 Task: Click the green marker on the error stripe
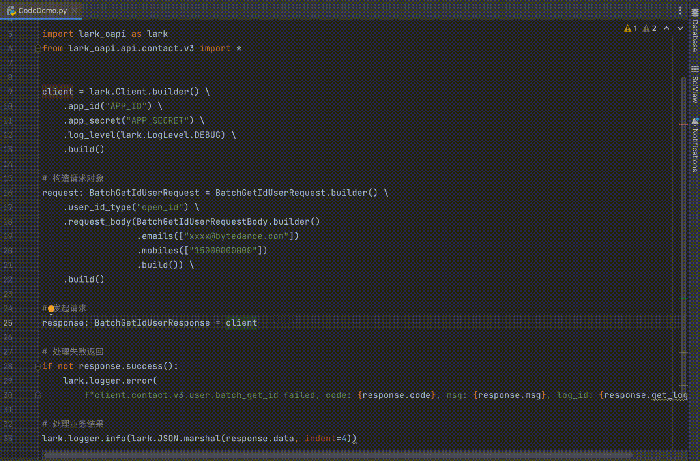[x=683, y=298]
